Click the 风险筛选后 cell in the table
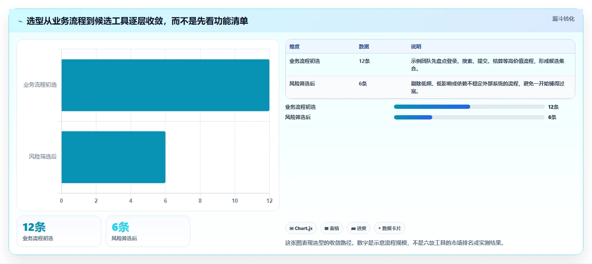Image resolution: width=592 pixels, height=264 pixels. pos(302,83)
